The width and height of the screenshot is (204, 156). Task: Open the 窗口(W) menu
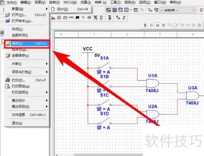coord(160,2)
